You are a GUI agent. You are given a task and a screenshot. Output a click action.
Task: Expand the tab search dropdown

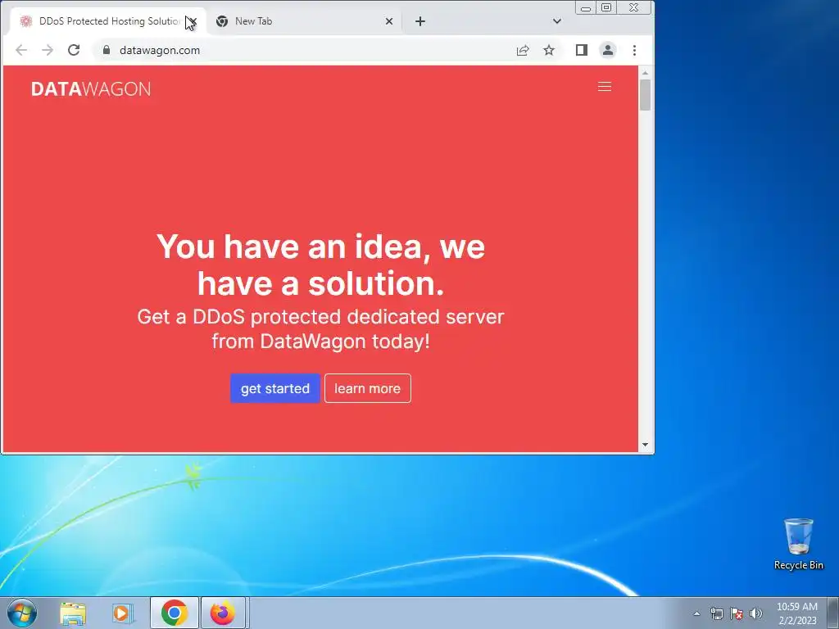click(x=557, y=21)
